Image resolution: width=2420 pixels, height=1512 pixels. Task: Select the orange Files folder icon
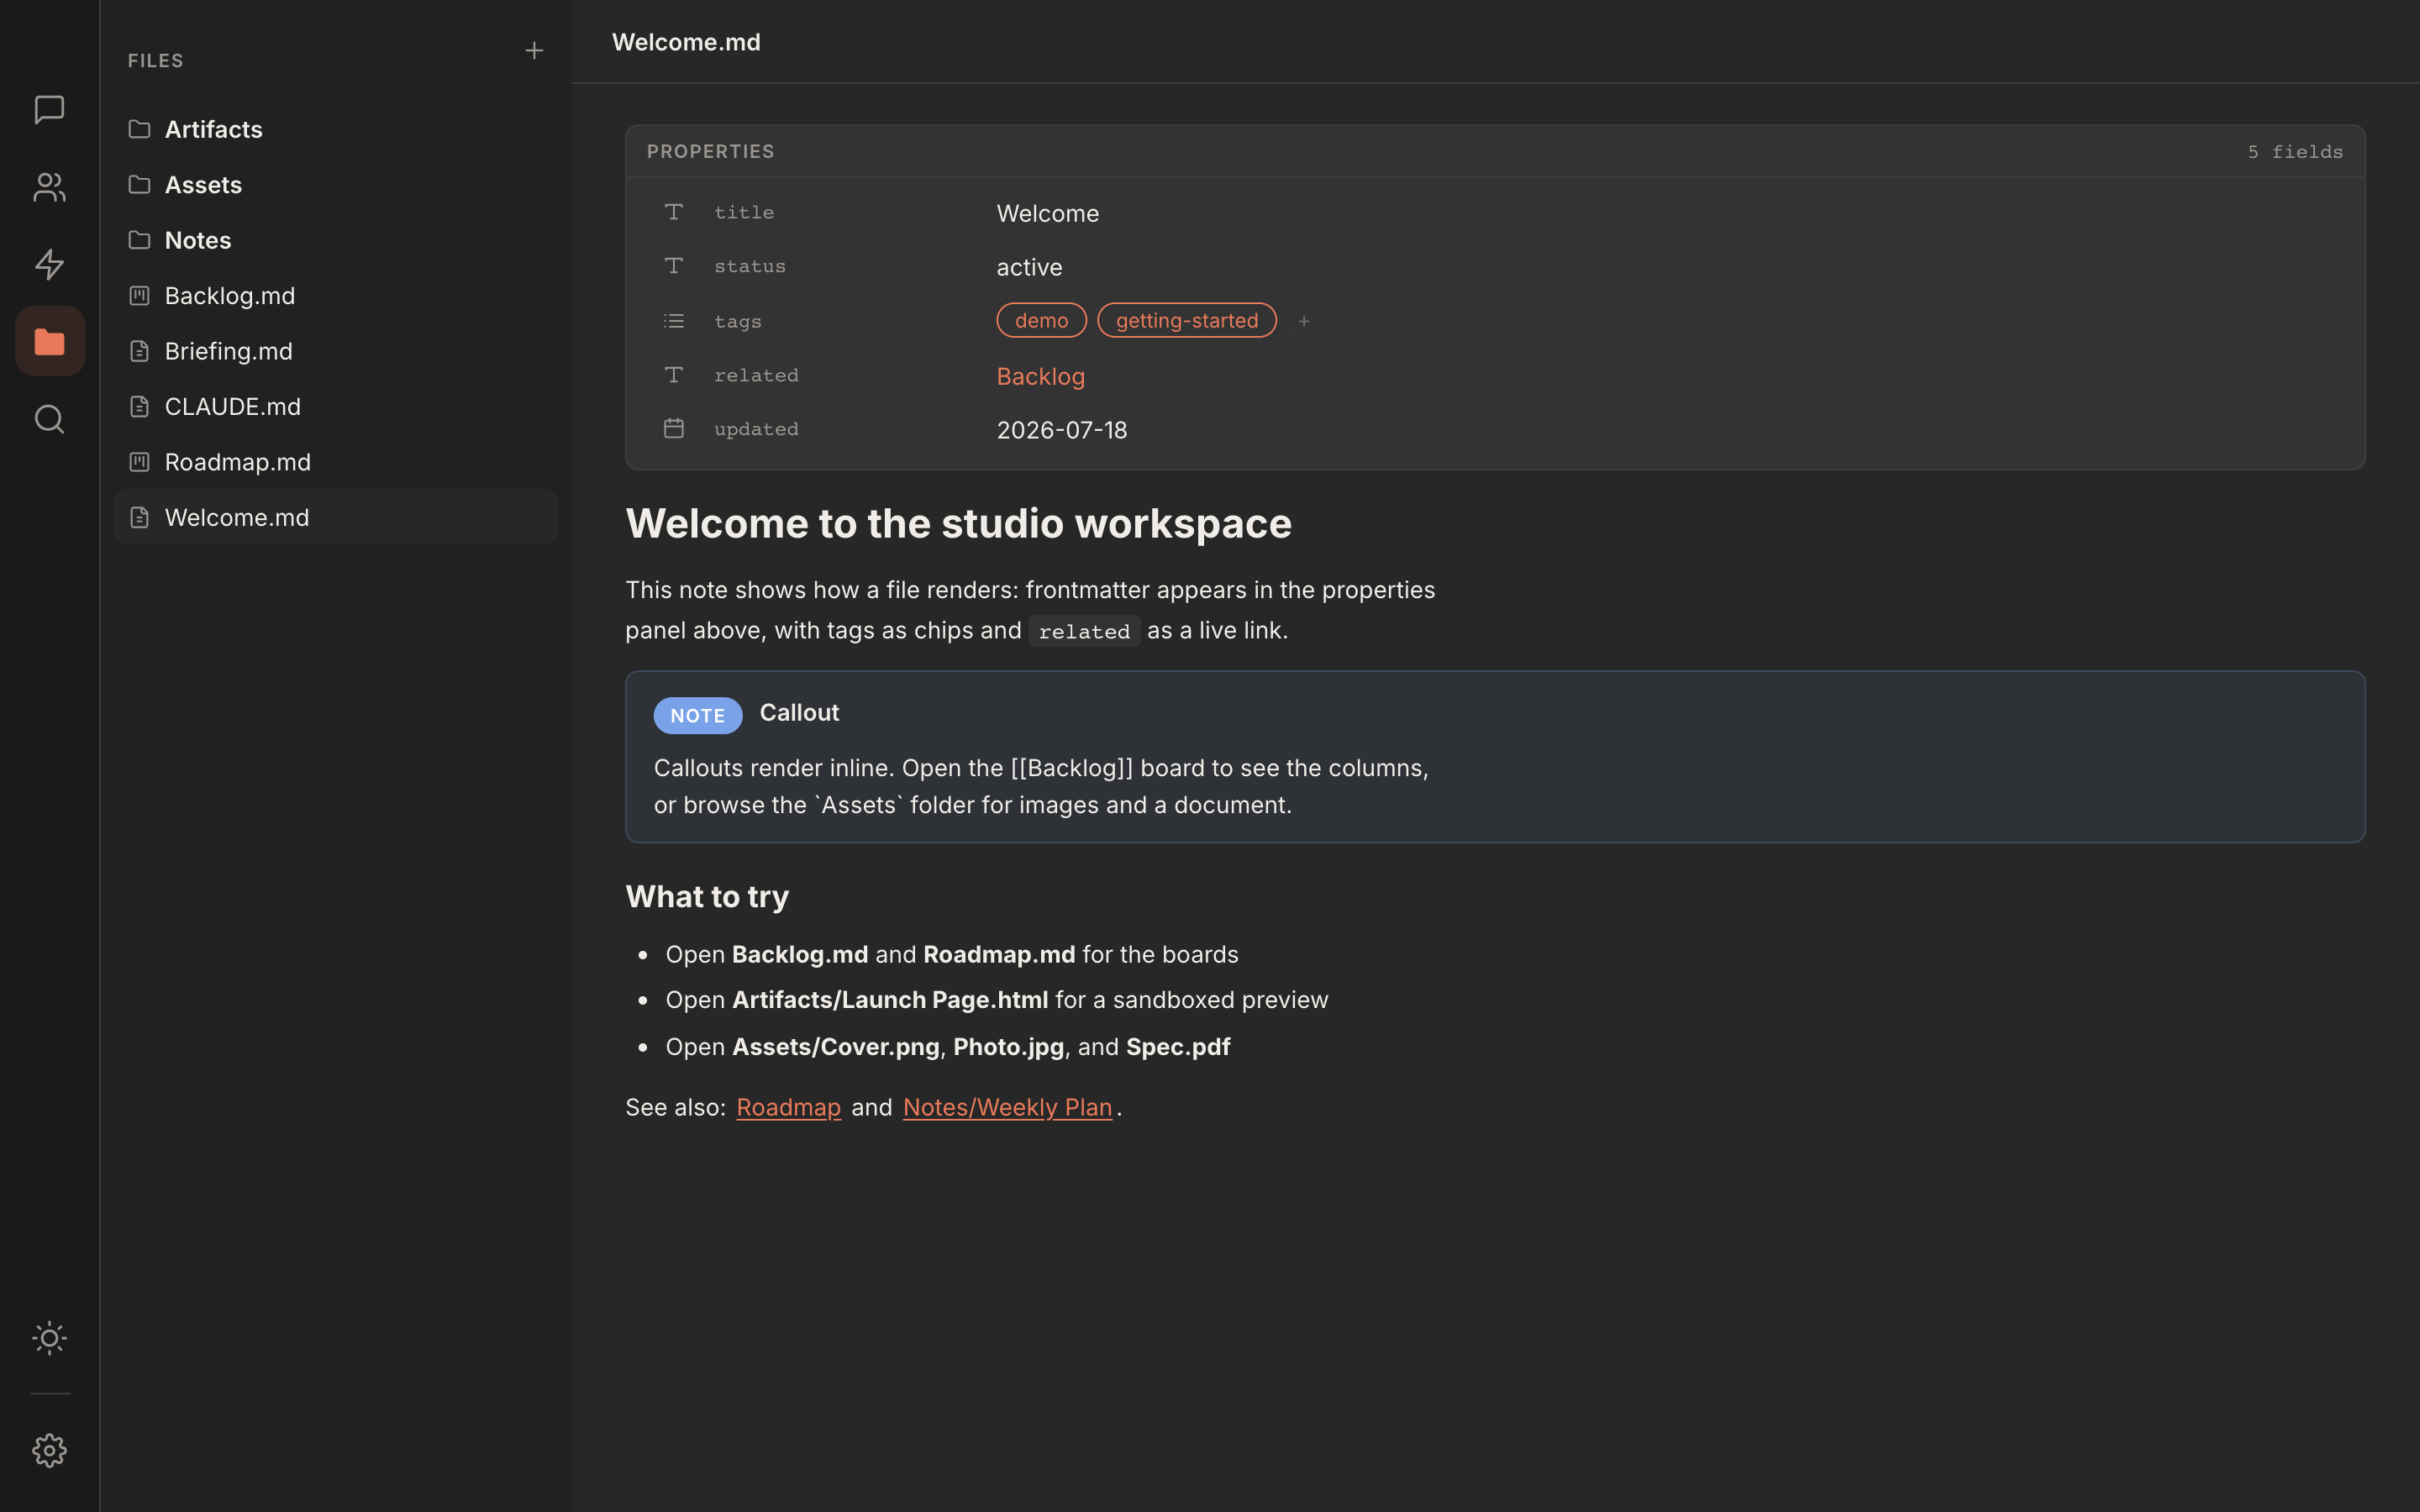point(49,341)
